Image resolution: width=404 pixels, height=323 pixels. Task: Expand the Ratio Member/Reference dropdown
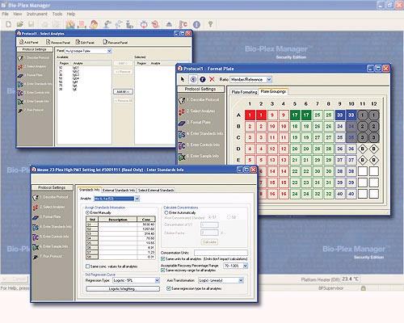tap(269, 79)
